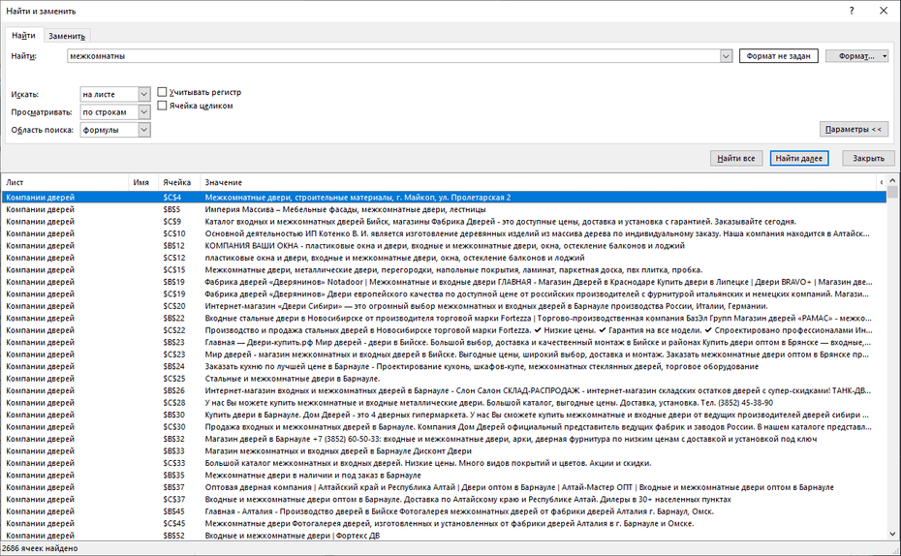Click the Закрыть button

click(868, 158)
